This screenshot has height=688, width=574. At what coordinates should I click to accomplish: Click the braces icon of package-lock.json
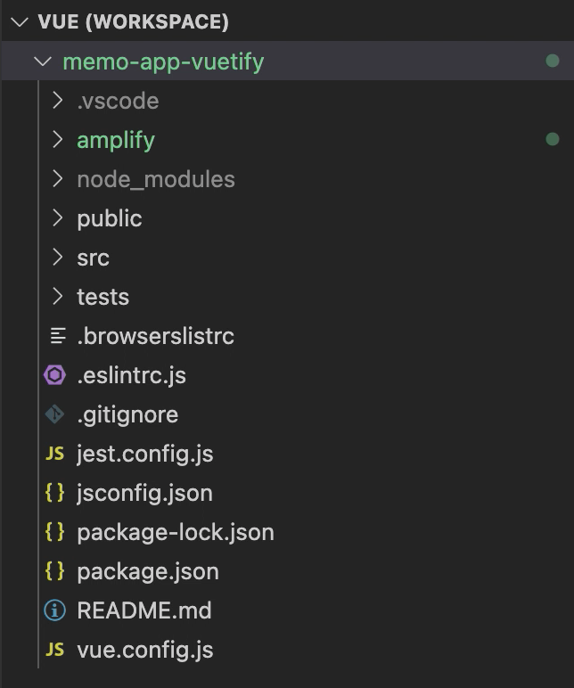[x=55, y=532]
